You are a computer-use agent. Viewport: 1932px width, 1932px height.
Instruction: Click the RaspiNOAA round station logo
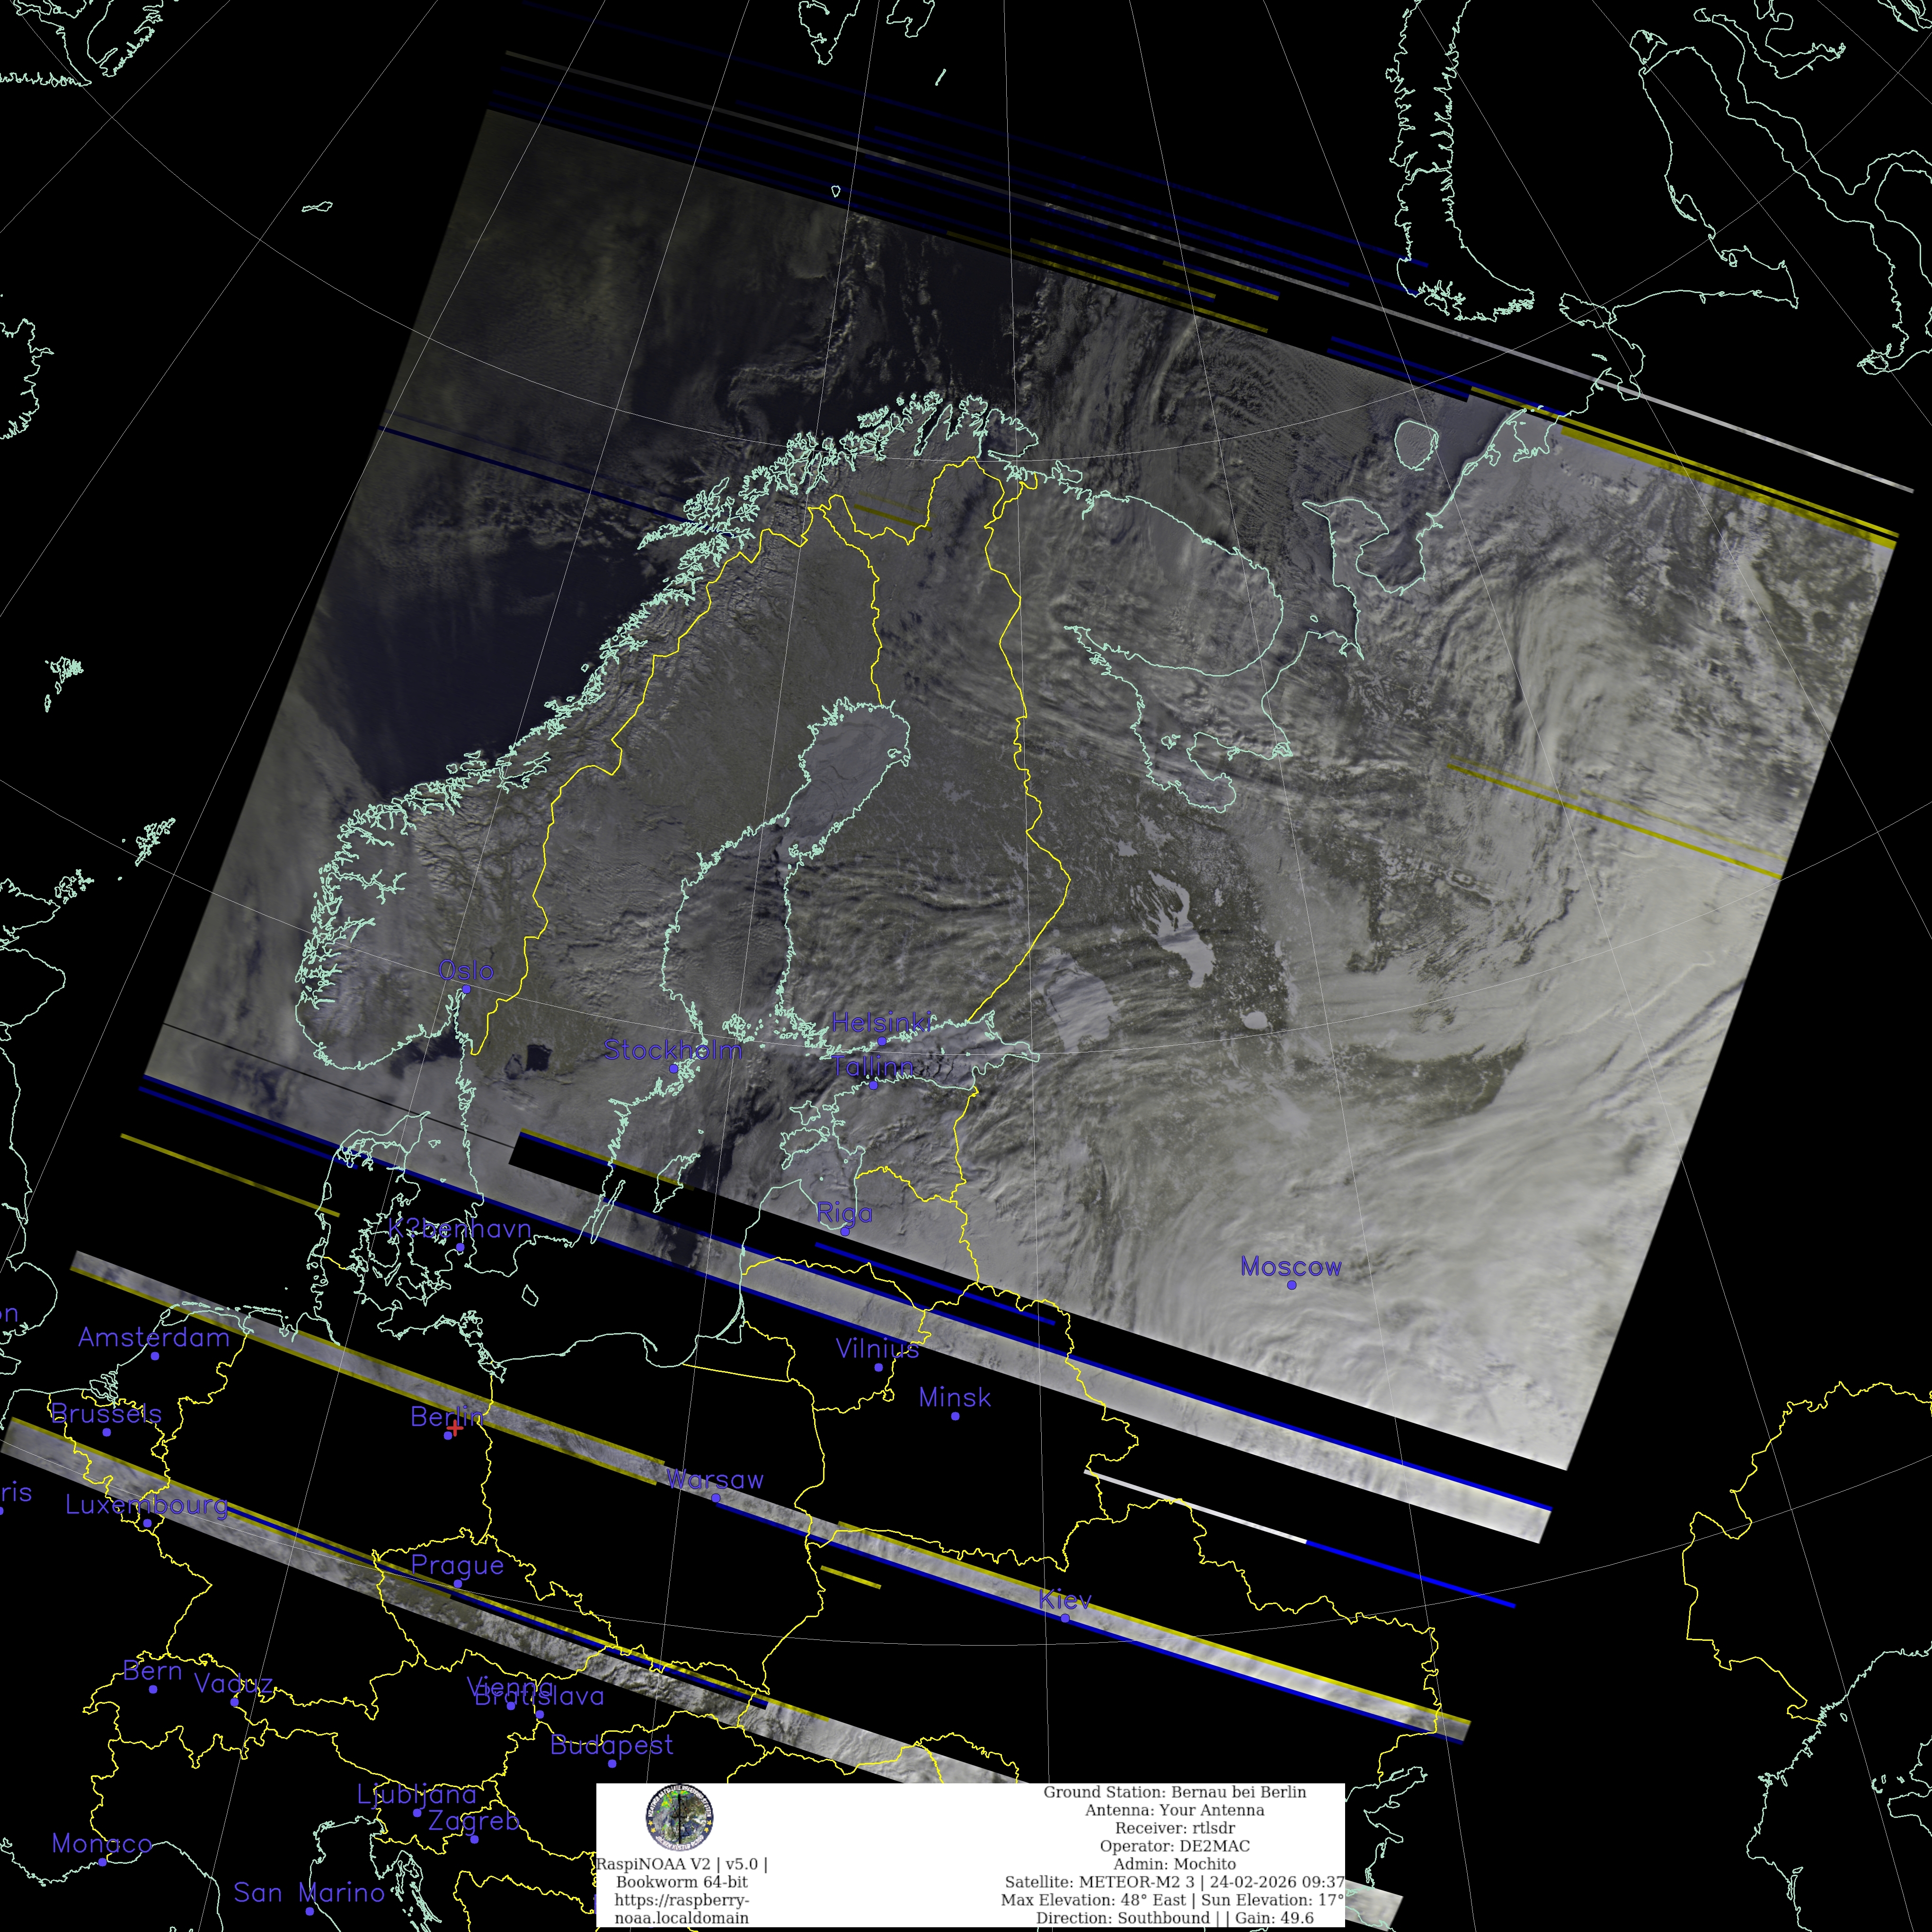(x=679, y=1817)
